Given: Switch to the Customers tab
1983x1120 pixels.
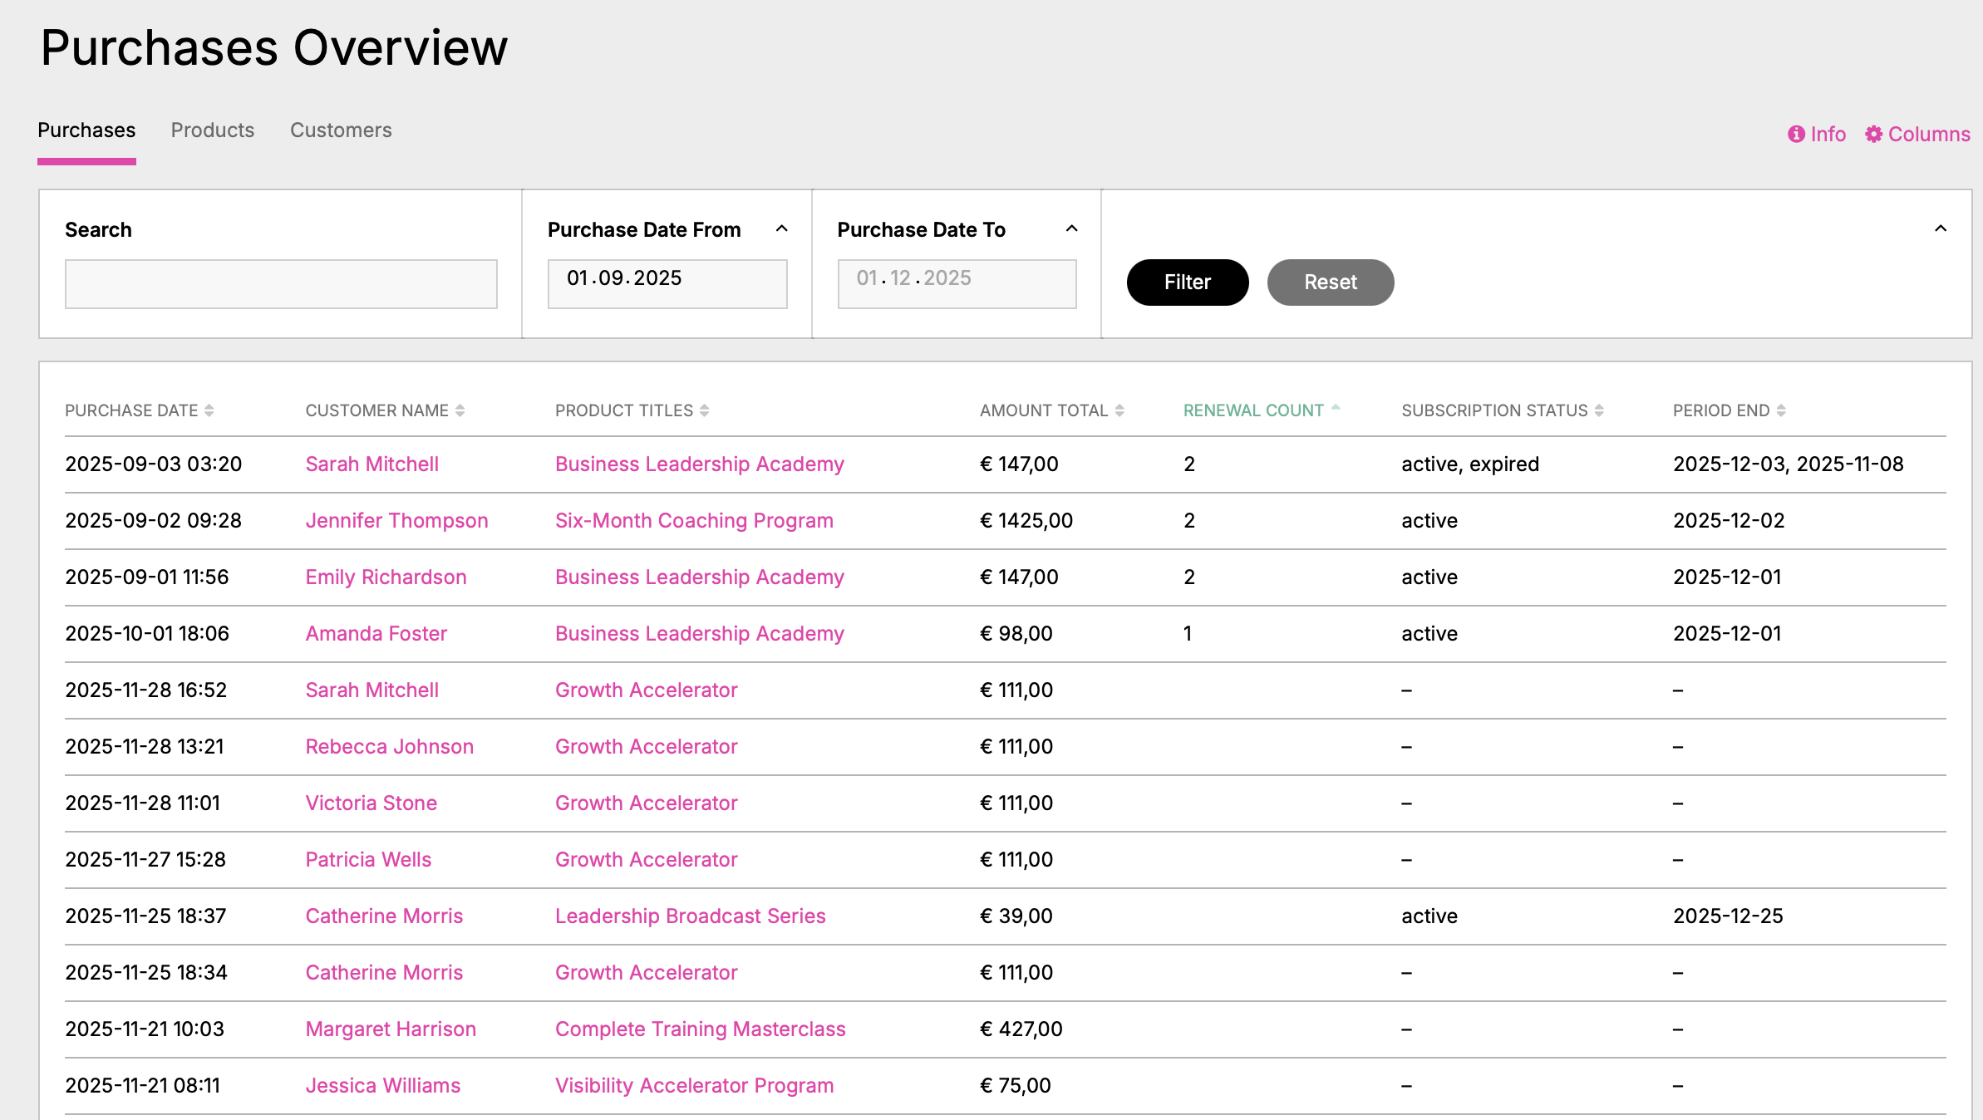Looking at the screenshot, I should [x=341, y=130].
